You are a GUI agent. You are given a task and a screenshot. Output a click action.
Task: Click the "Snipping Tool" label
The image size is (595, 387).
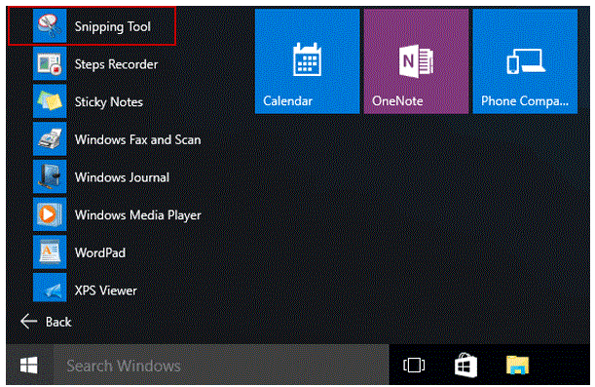(x=113, y=27)
